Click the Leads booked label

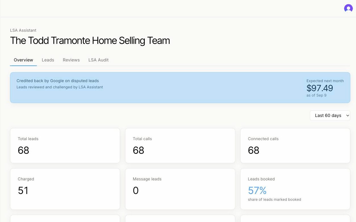tap(261, 179)
